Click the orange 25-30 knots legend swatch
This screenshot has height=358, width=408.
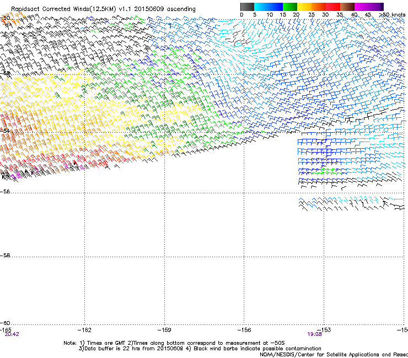pos(319,7)
